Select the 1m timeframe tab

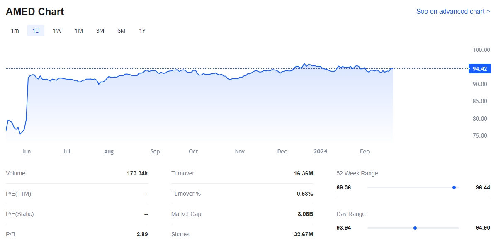pyautogui.click(x=15, y=31)
